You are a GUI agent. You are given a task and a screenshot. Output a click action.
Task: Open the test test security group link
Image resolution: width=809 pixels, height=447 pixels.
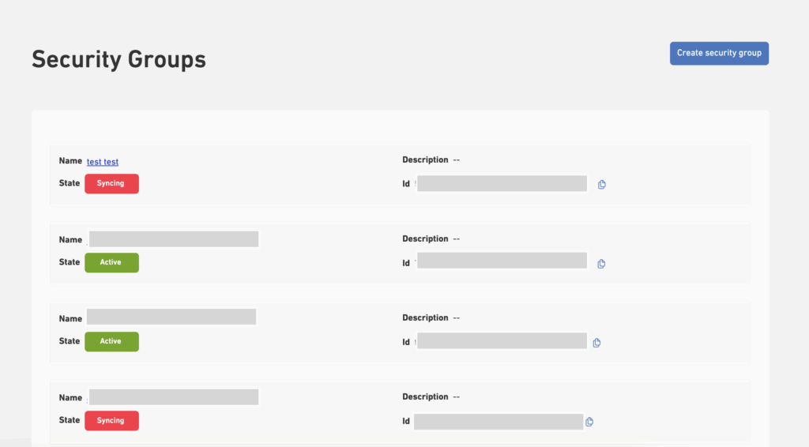103,162
